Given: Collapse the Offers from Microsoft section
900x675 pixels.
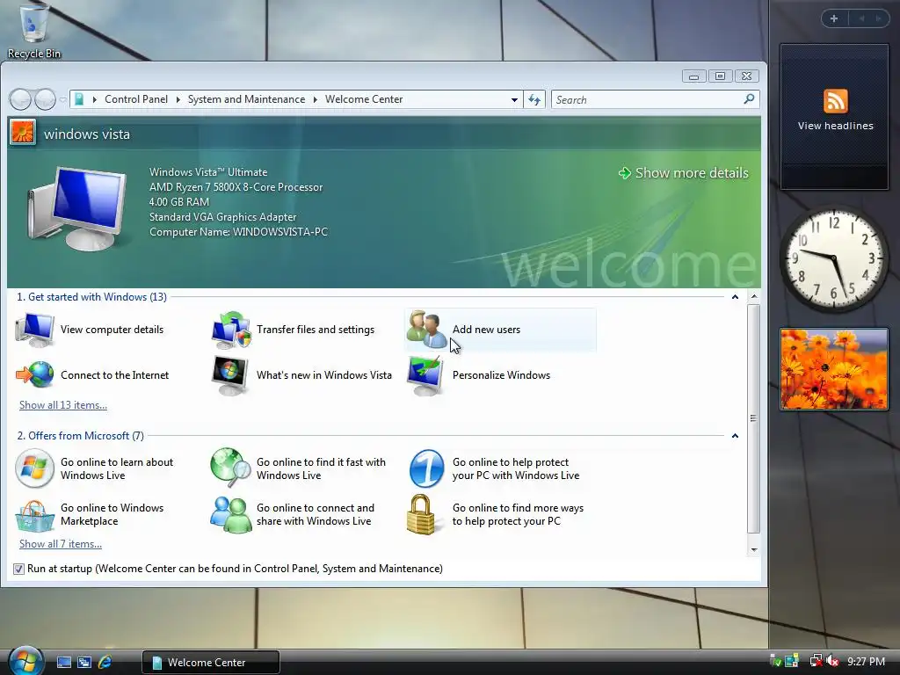Looking at the screenshot, I should click(x=735, y=436).
